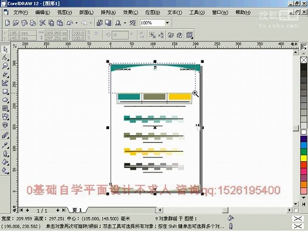The image size is (308, 231).
Task: Open the 编辑(E) menu
Action: point(43,12)
